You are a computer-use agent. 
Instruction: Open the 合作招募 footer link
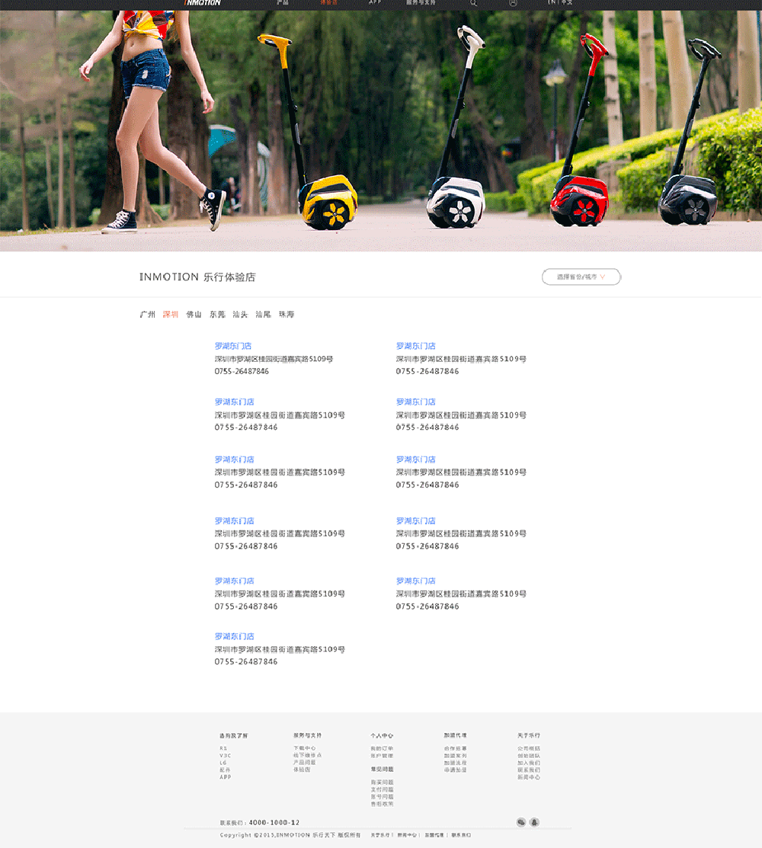456,748
